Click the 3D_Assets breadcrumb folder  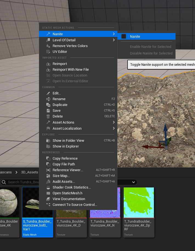30,172
